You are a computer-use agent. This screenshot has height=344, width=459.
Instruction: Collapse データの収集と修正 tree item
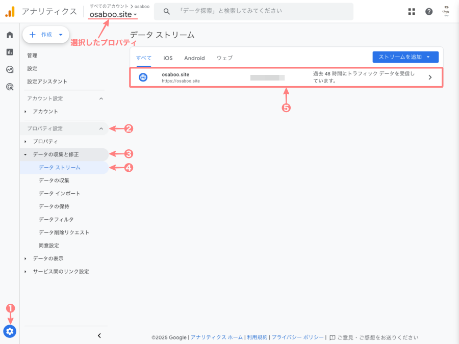[25, 154]
